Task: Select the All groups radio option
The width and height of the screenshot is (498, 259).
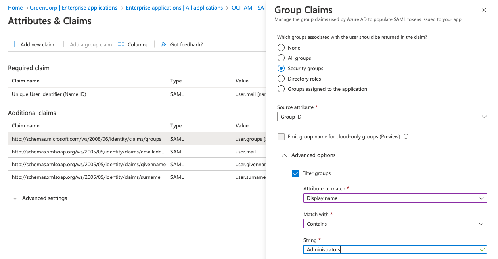Action: pos(281,58)
